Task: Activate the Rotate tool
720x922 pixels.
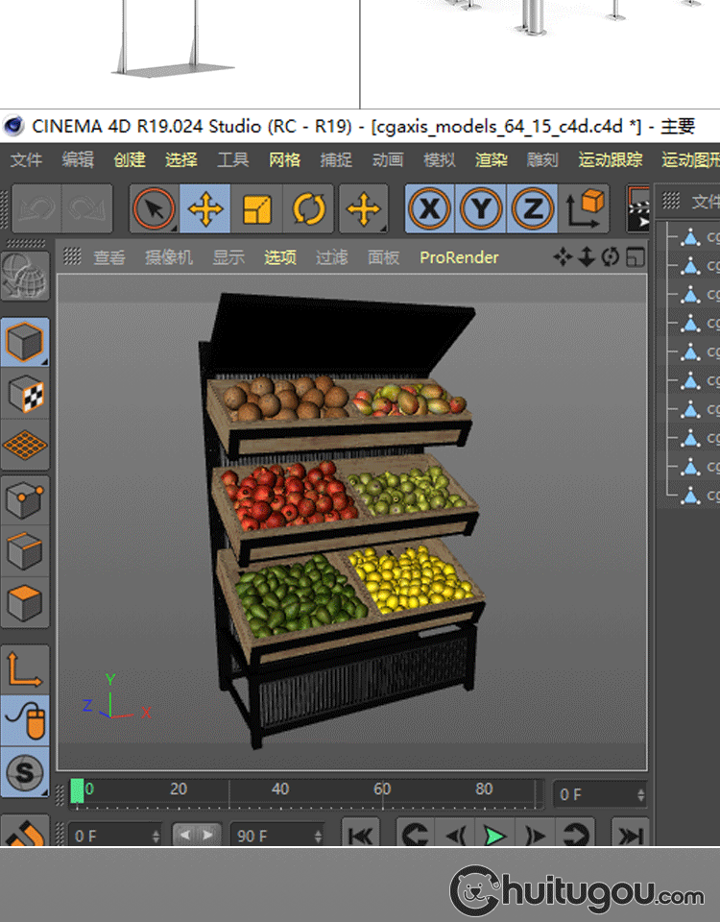Action: (x=308, y=208)
